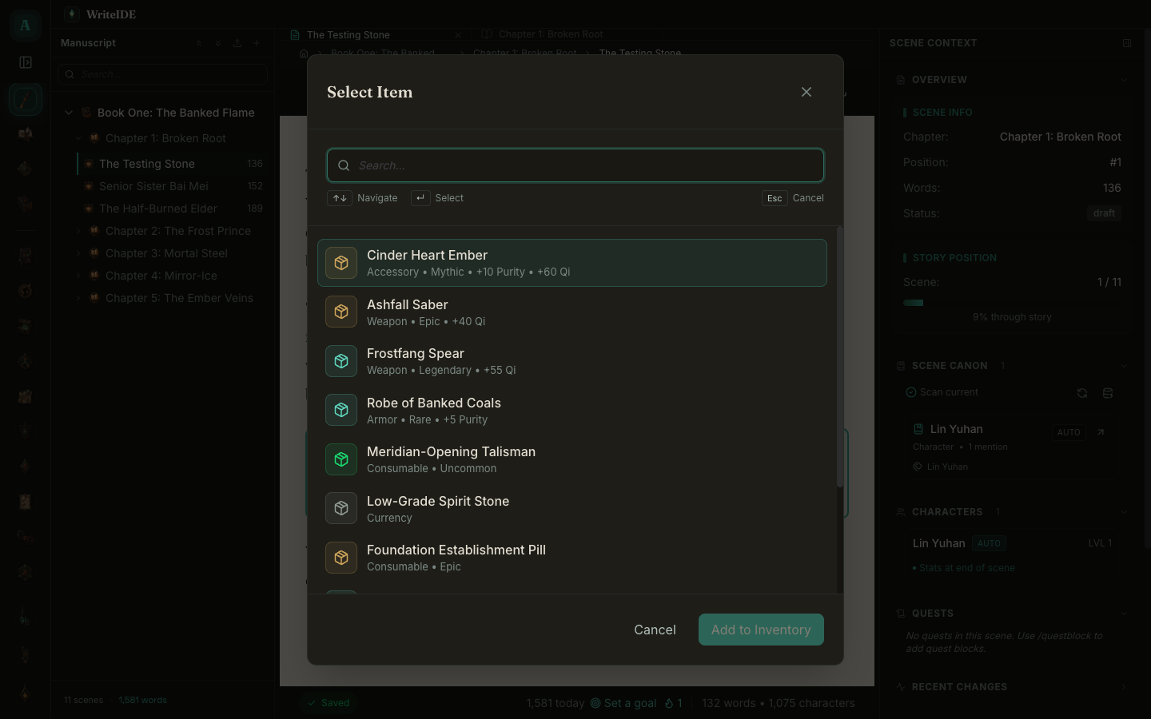Collapse all manuscript items icon
The height and width of the screenshot is (719, 1151).
pyautogui.click(x=199, y=43)
